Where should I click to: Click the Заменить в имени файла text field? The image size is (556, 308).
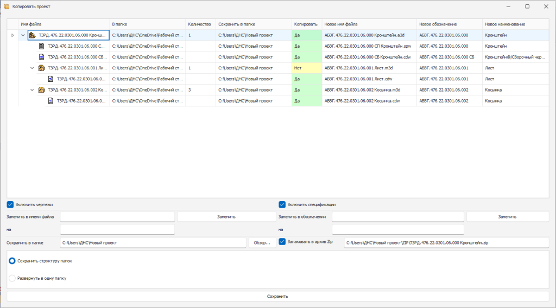click(x=117, y=216)
